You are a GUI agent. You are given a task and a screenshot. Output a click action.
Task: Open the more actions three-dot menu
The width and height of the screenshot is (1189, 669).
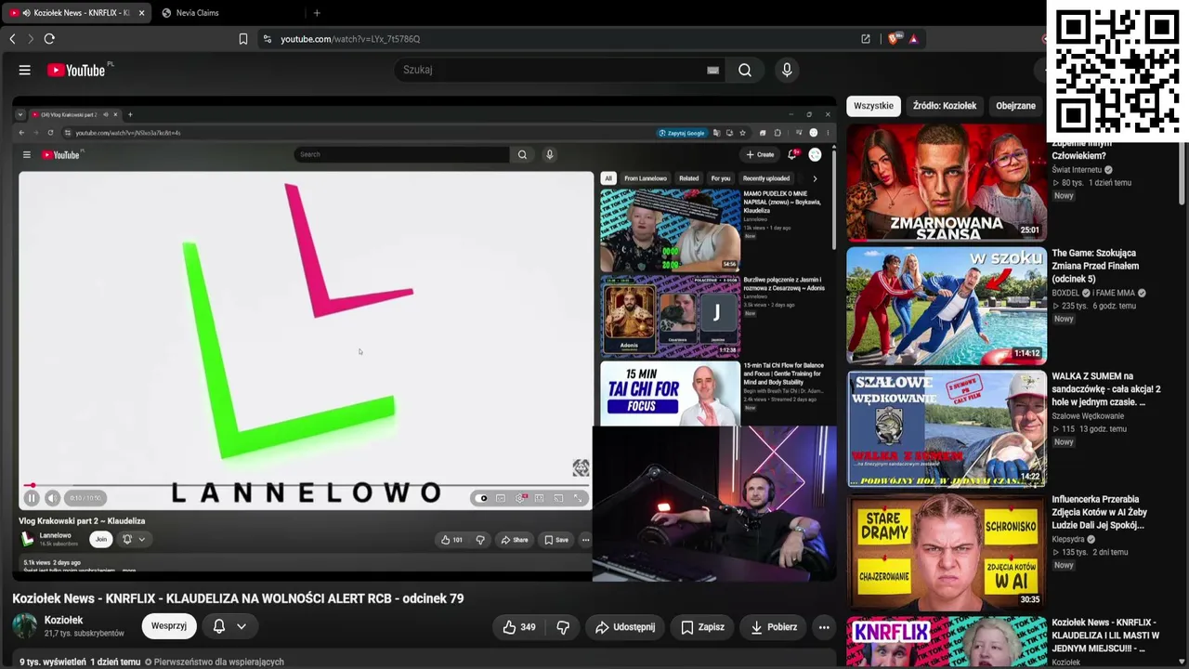point(824,627)
